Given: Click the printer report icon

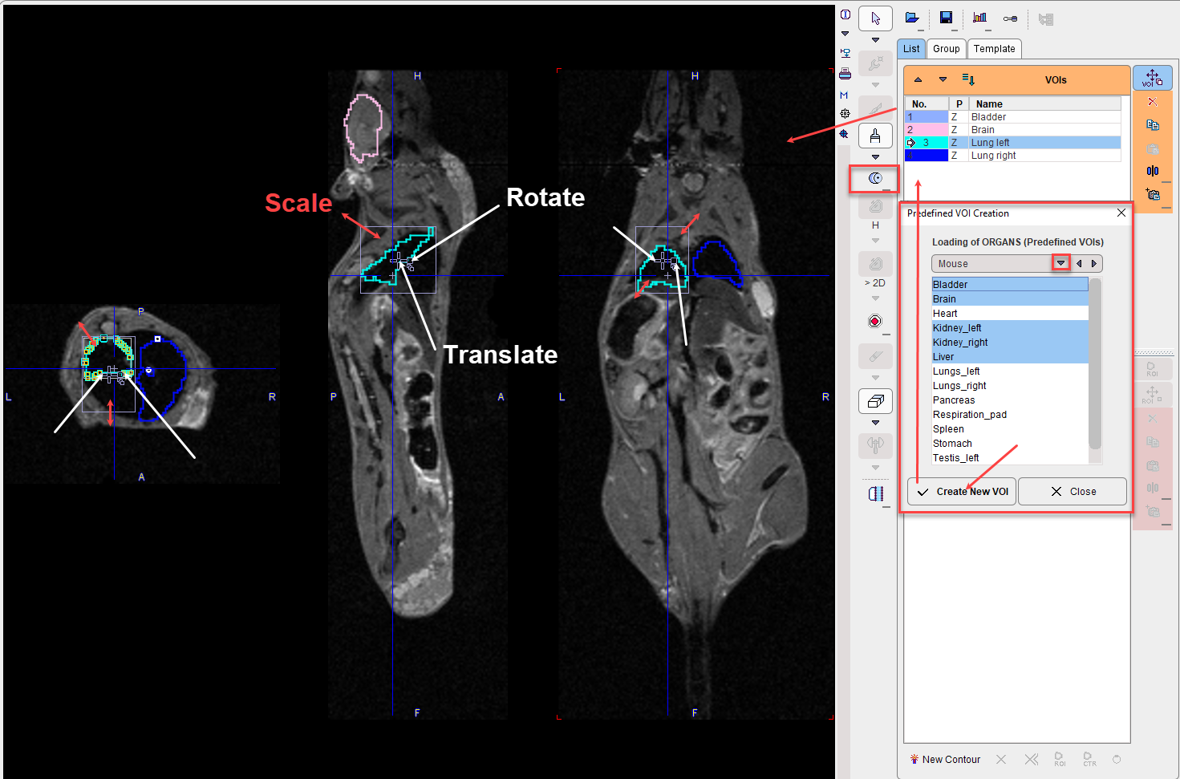Looking at the screenshot, I should pyautogui.click(x=845, y=74).
